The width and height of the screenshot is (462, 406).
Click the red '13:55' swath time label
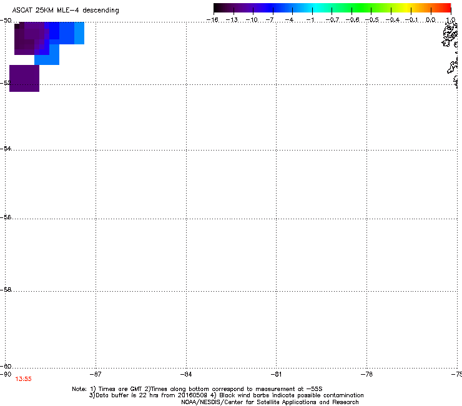(23, 379)
